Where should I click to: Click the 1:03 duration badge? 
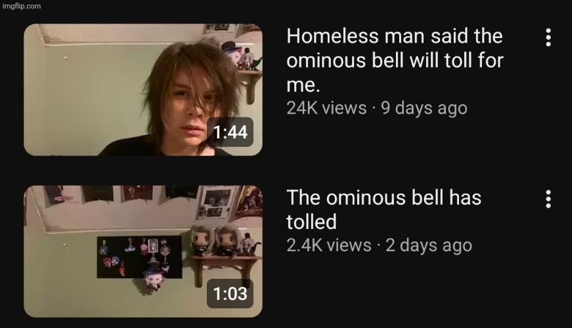231,294
